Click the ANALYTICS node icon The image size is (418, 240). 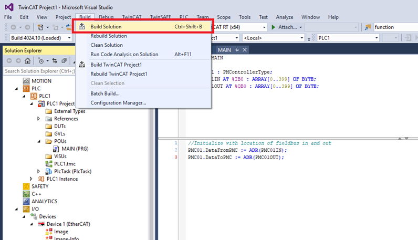pos(26,201)
